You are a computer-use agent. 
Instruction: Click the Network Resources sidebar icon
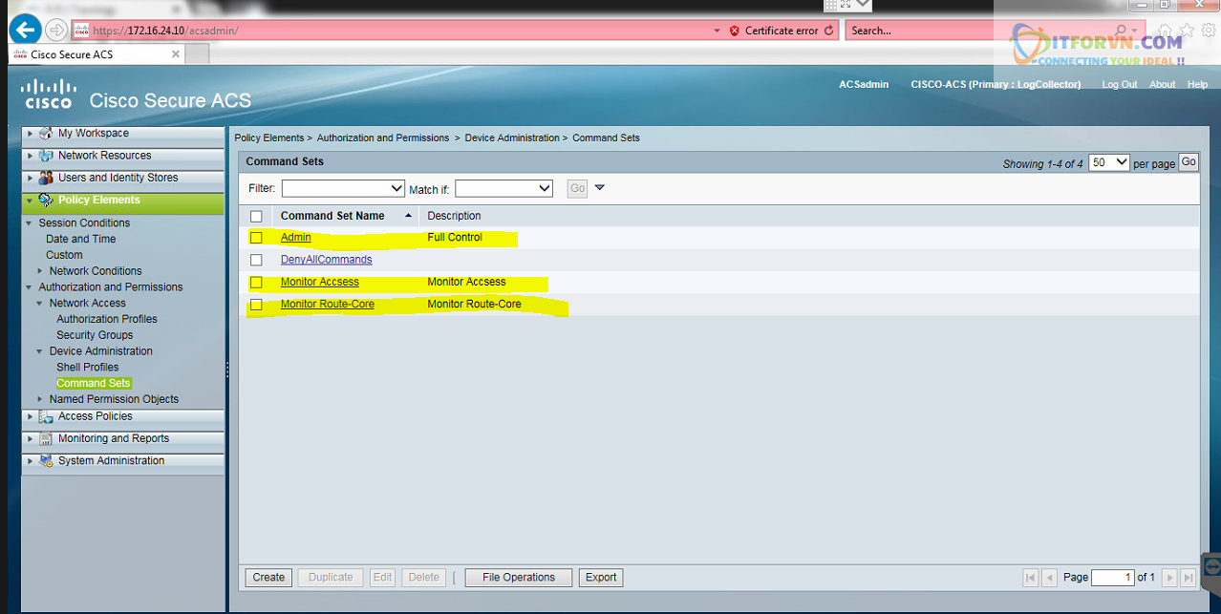click(46, 156)
